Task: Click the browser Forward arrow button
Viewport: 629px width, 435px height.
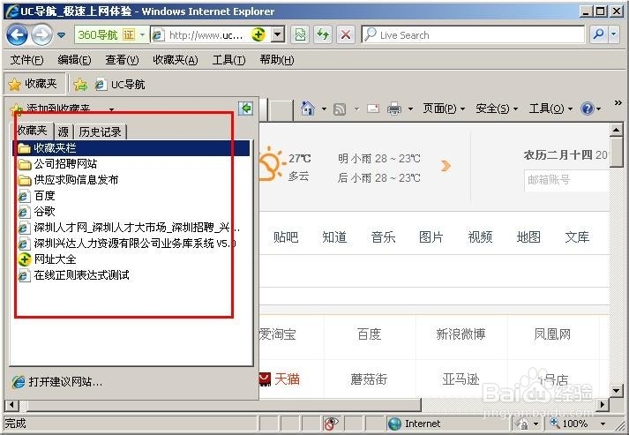Action: pyautogui.click(x=41, y=35)
